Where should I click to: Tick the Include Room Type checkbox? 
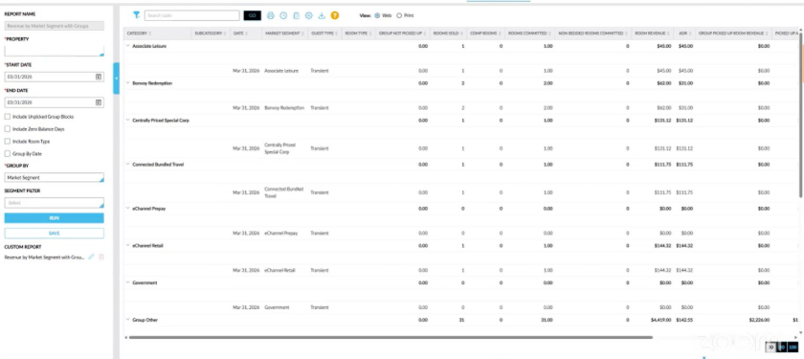tap(8, 142)
